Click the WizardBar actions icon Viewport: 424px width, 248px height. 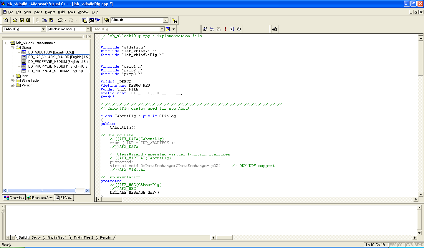[168, 29]
